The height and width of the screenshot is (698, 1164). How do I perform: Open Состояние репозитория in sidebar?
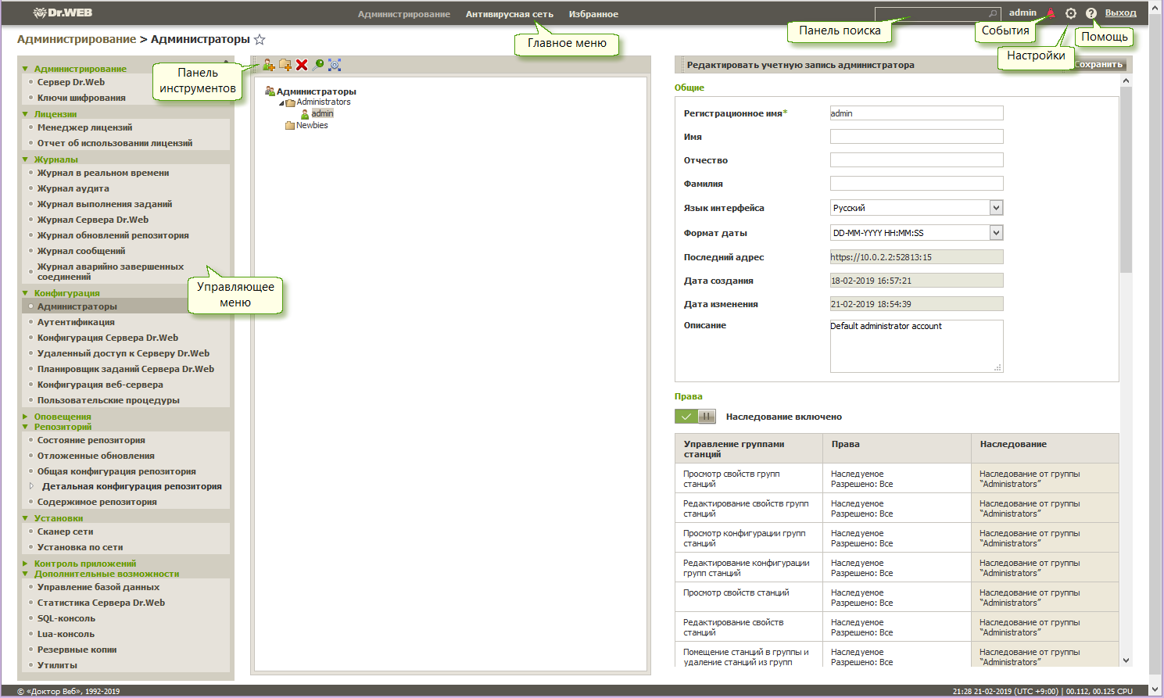(x=91, y=440)
